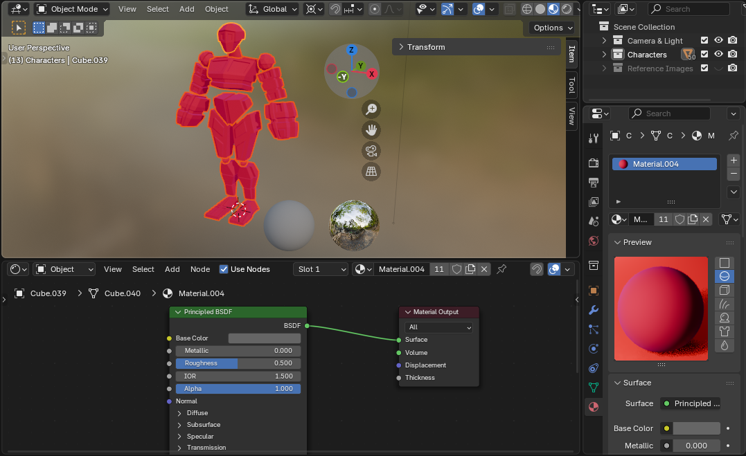746x456 pixels.
Task: Click Base Color swatch in Principled BSDF node
Action: pos(265,338)
